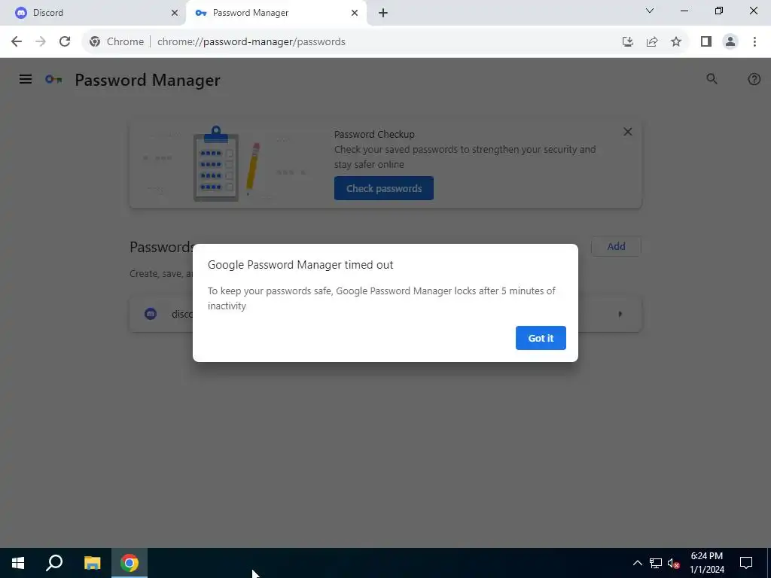Image resolution: width=771 pixels, height=578 pixels.
Task: Click the Chrome taskbar icon
Action: (130, 563)
